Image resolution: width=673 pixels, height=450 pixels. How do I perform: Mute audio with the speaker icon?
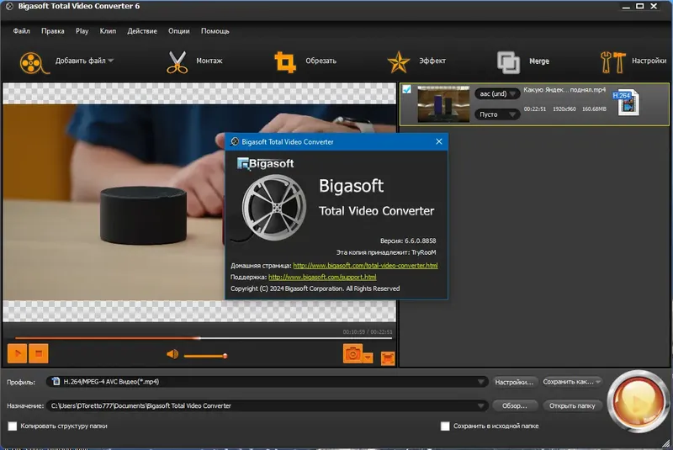[x=172, y=354]
